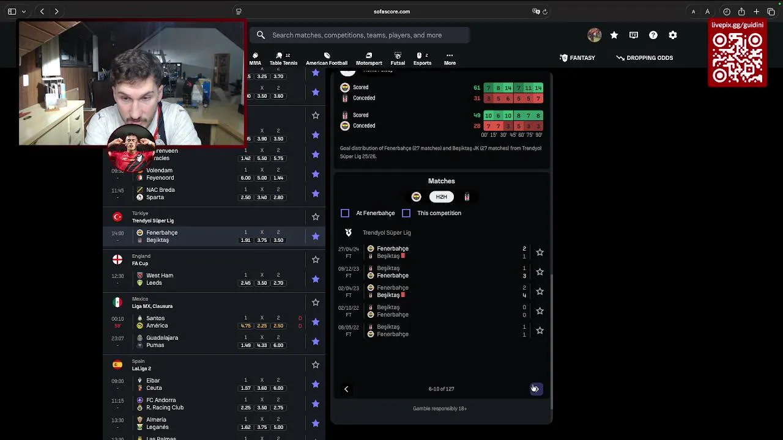The width and height of the screenshot is (783, 440).
Task: Toggle Safari sidebar button
Action: 12,12
